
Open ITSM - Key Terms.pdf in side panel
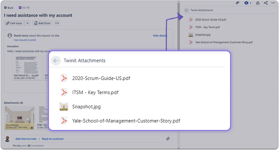(x=207, y=27)
